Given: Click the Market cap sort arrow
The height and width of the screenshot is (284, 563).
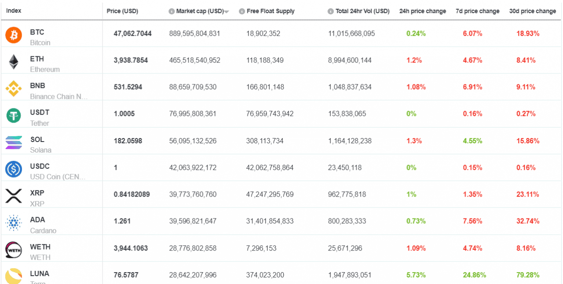Looking at the screenshot, I should click(x=227, y=11).
